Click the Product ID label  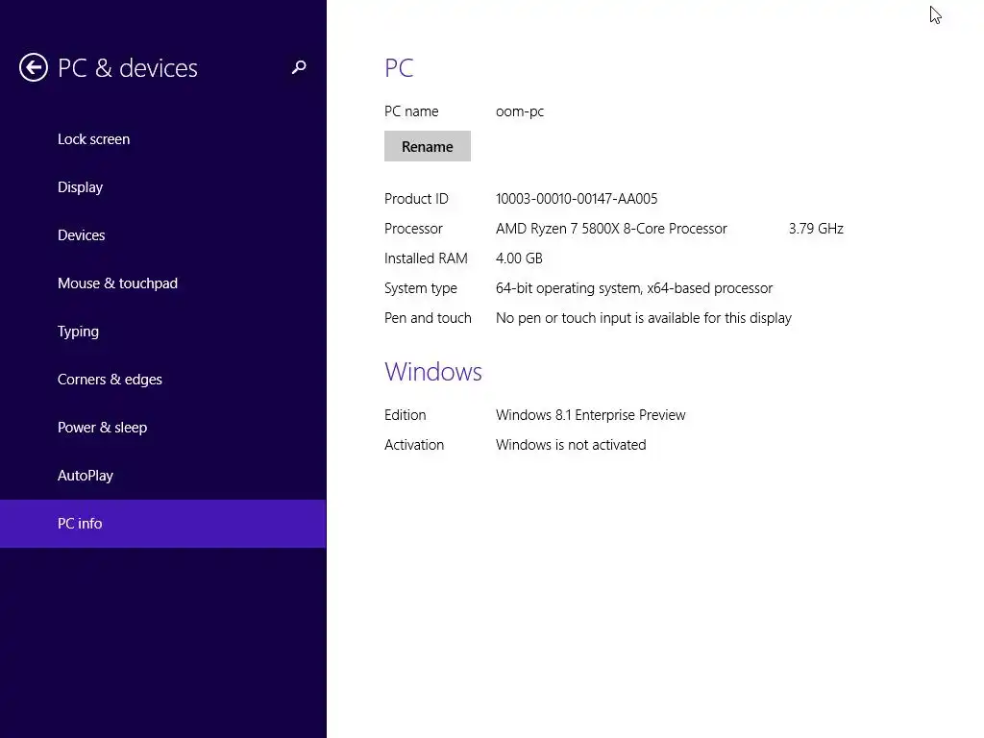416,199
